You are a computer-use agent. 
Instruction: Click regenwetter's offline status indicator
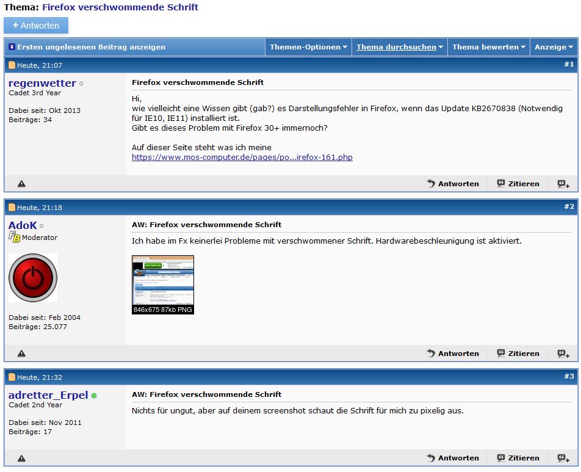tap(81, 84)
